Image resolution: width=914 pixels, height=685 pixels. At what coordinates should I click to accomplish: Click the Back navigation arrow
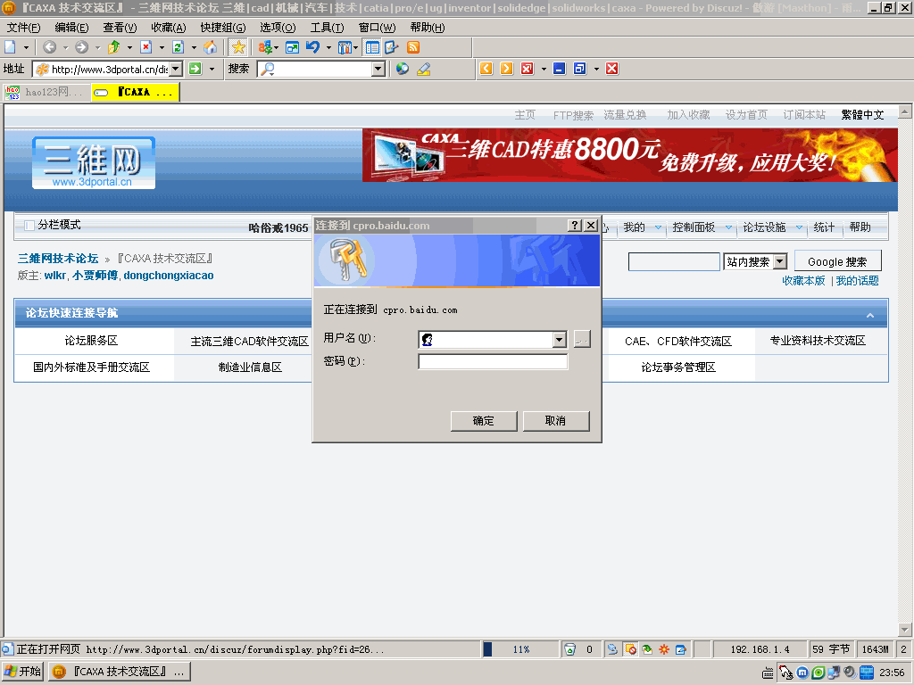50,47
